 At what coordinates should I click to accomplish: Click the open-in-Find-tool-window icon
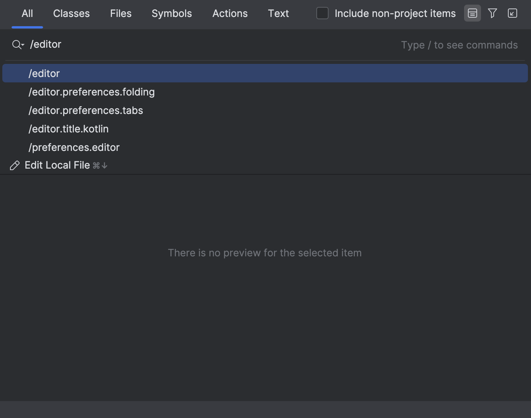(x=512, y=13)
